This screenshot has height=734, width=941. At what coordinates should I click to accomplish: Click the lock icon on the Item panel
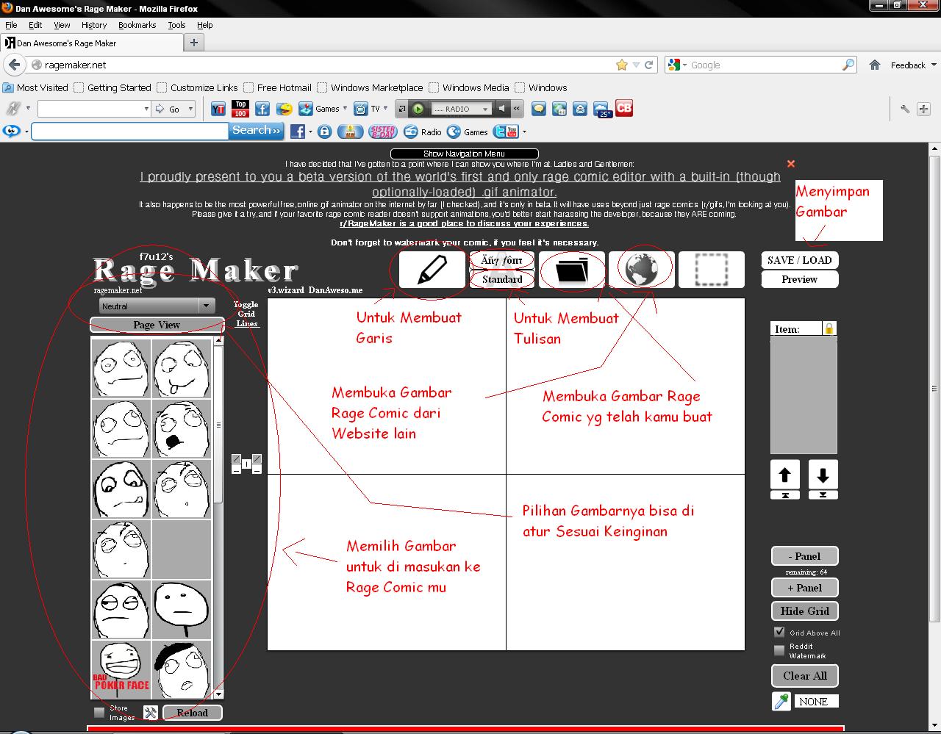point(829,327)
